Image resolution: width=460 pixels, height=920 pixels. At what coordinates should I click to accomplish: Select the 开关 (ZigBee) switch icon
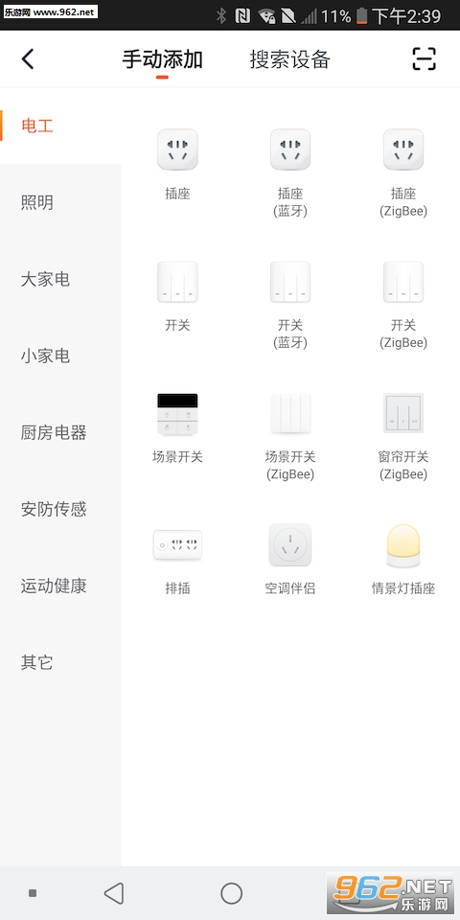[403, 282]
